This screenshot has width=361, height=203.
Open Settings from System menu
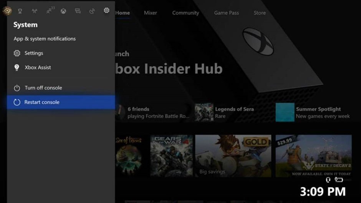pyautogui.click(x=61, y=53)
